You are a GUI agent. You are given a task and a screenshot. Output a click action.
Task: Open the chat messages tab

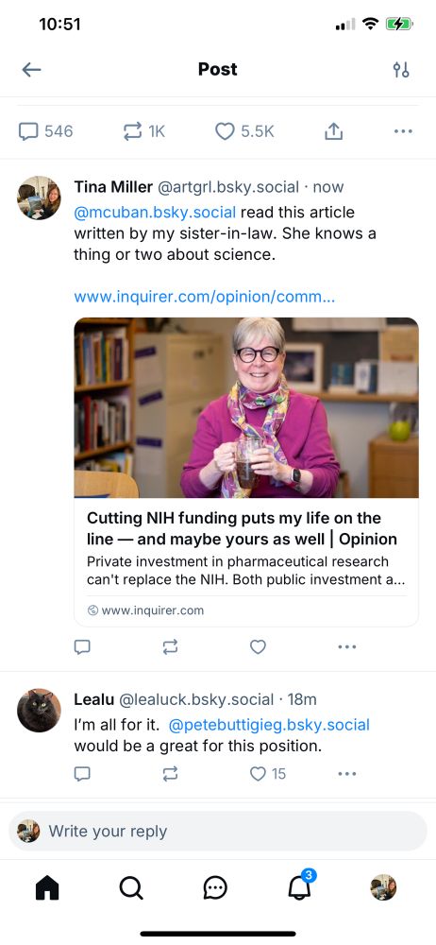215,887
